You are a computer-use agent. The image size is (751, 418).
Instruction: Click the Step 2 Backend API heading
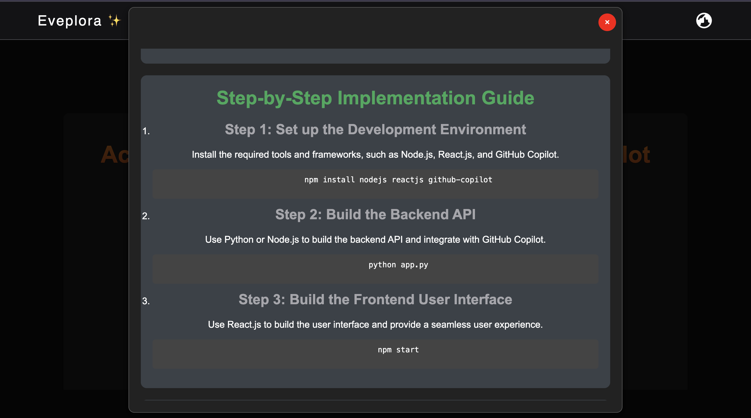[375, 215]
